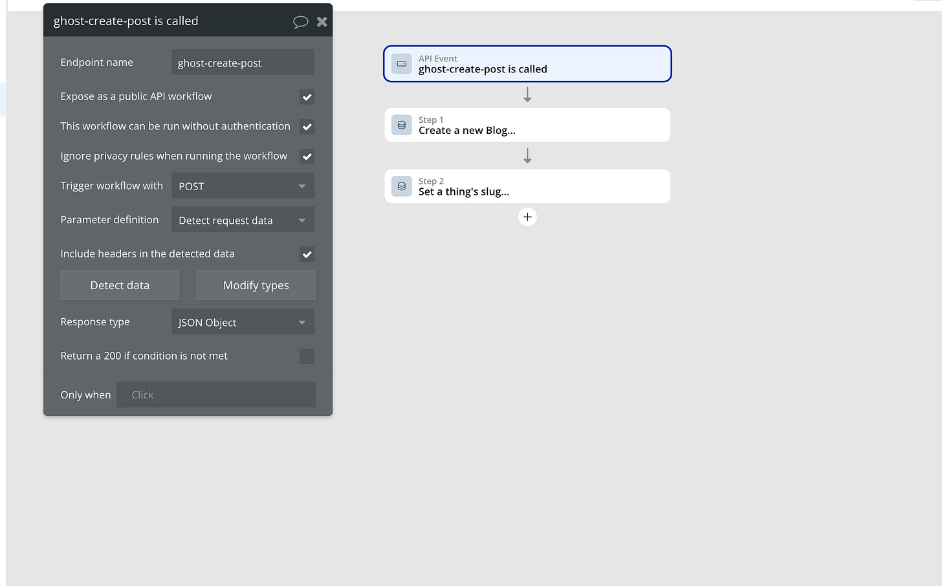Toggle Ignore privacy rules when running
Viewport: 942px width, 586px height.
point(307,157)
